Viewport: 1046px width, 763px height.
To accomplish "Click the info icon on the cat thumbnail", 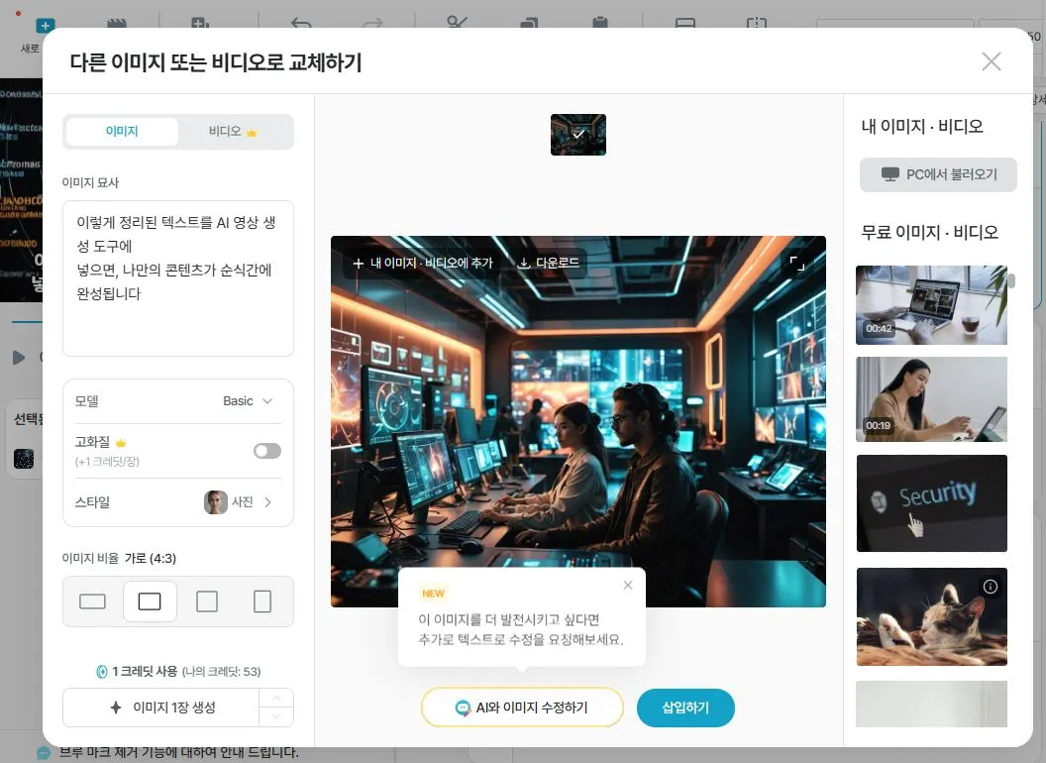I will pos(990,586).
